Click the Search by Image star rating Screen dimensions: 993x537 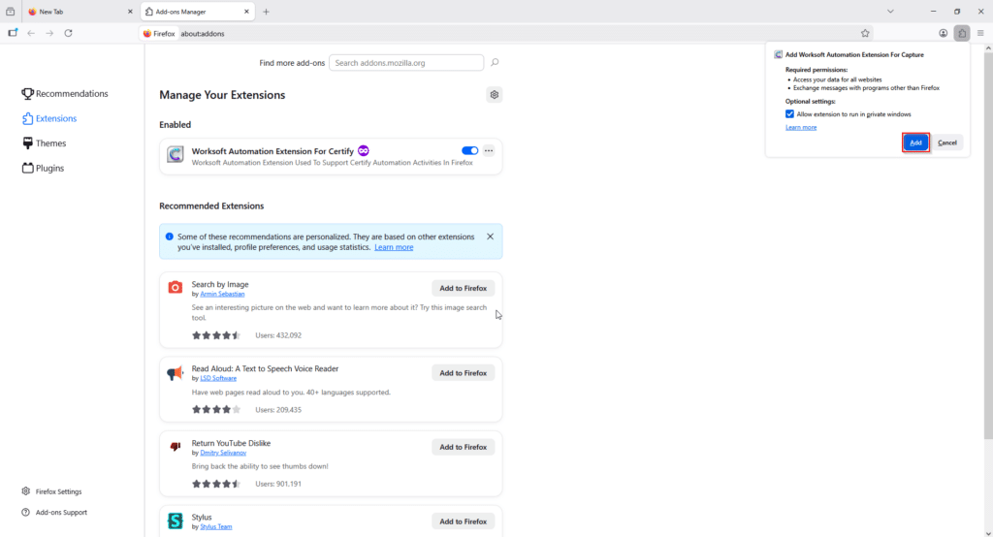pos(216,335)
